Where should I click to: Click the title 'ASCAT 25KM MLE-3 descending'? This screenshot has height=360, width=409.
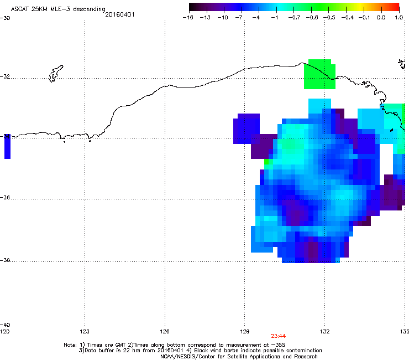click(x=58, y=9)
